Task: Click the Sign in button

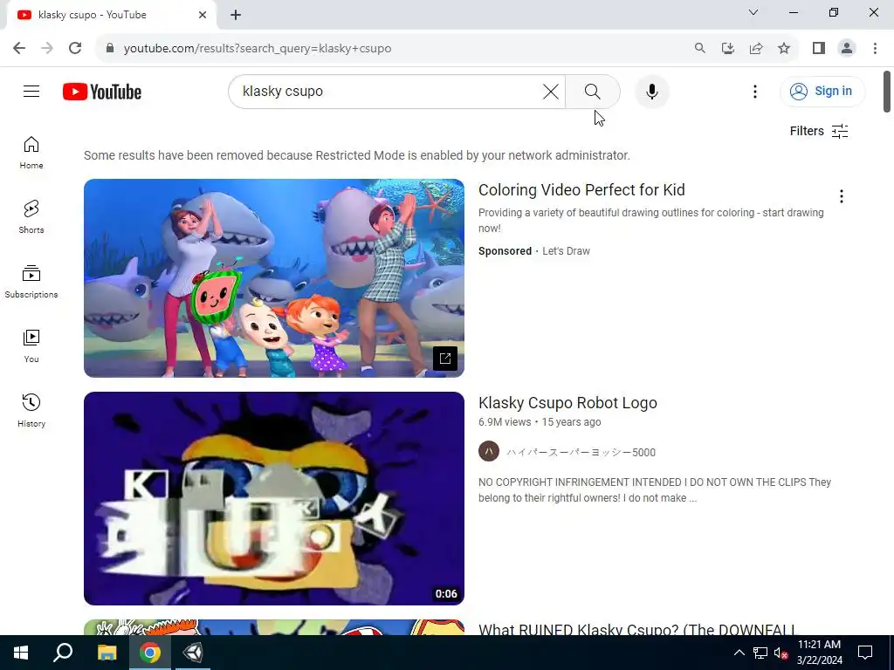Action: pos(822,91)
